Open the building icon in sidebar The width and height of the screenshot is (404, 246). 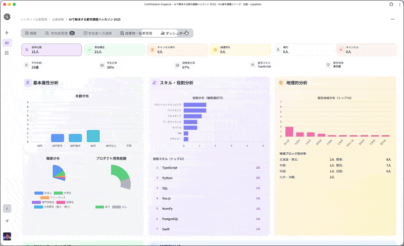tap(7, 53)
